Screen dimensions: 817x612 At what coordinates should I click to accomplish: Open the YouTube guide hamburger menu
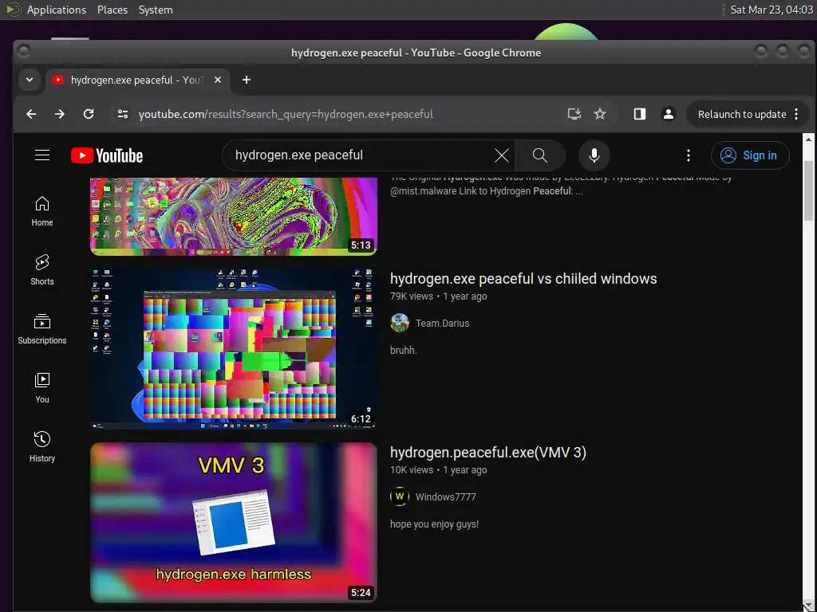(x=42, y=155)
